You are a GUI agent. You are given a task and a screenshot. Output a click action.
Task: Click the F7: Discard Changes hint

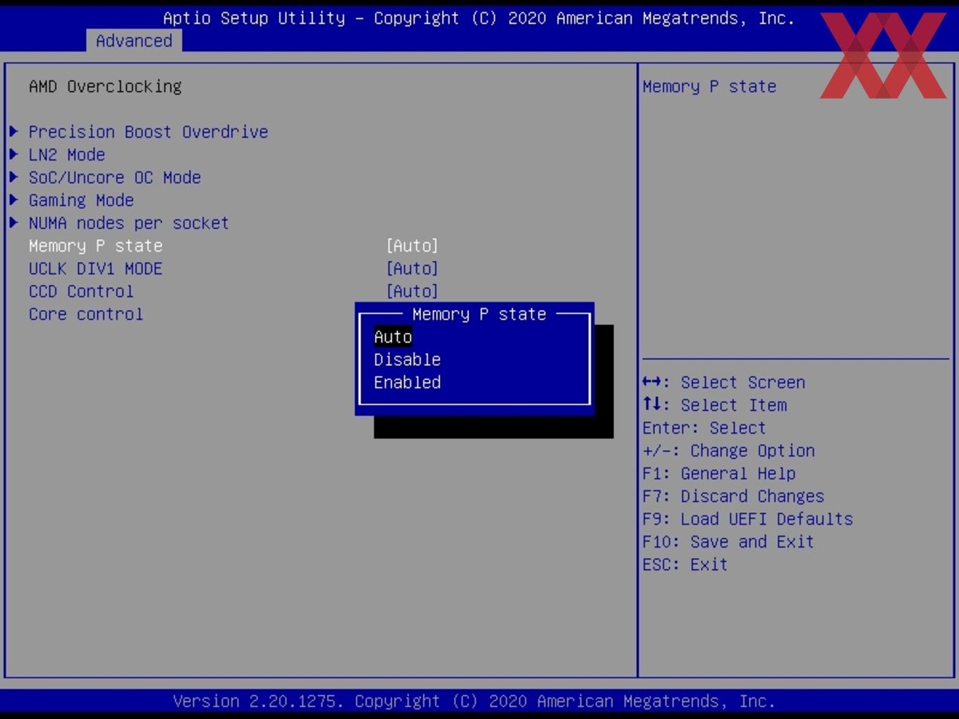[x=733, y=496]
